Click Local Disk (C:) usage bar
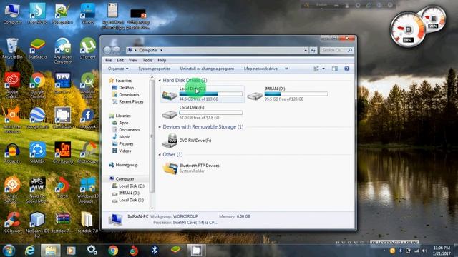458x257 pixels. 211,94
